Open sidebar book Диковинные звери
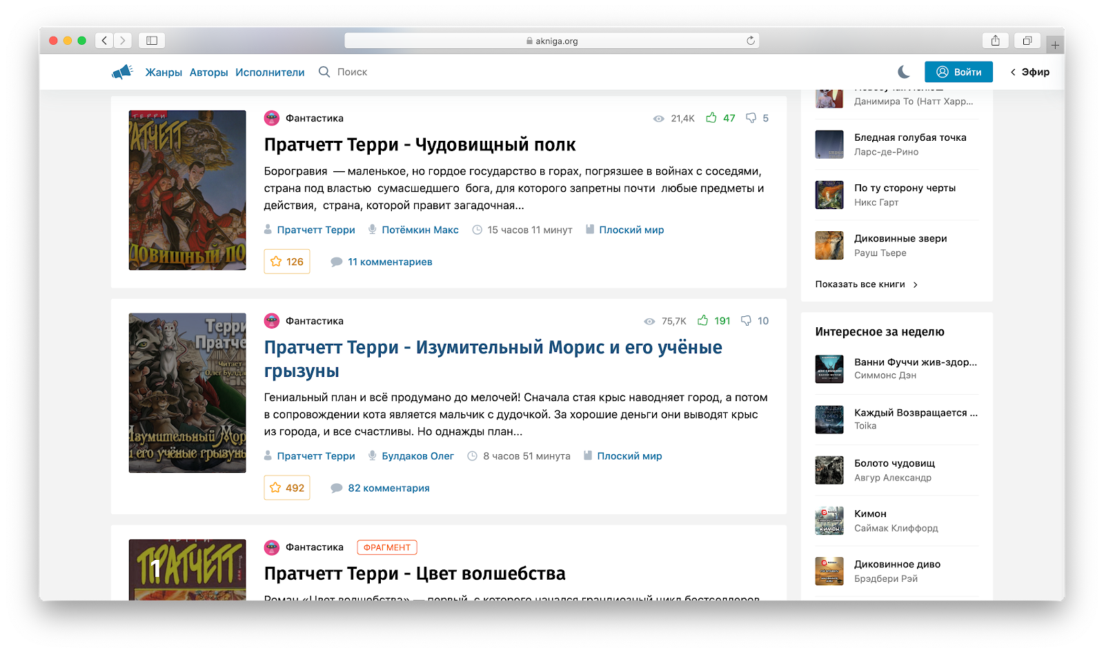 (x=900, y=238)
